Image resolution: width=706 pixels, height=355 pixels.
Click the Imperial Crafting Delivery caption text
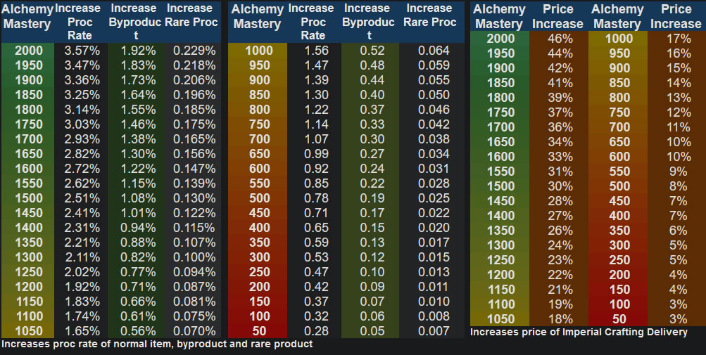pos(579,332)
